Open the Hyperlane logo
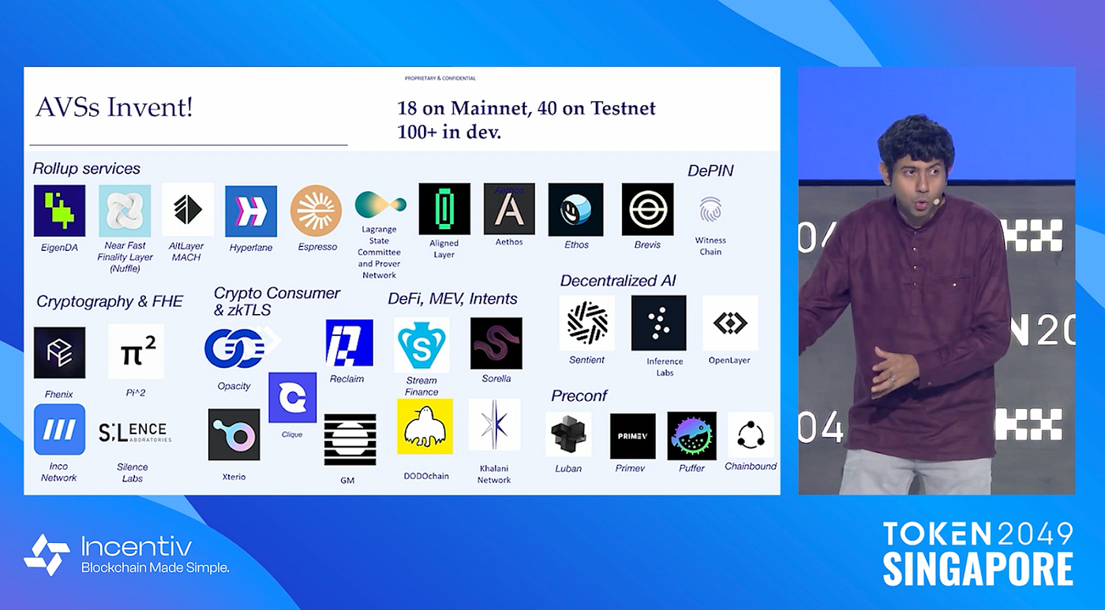This screenshot has width=1105, height=610. (x=251, y=211)
